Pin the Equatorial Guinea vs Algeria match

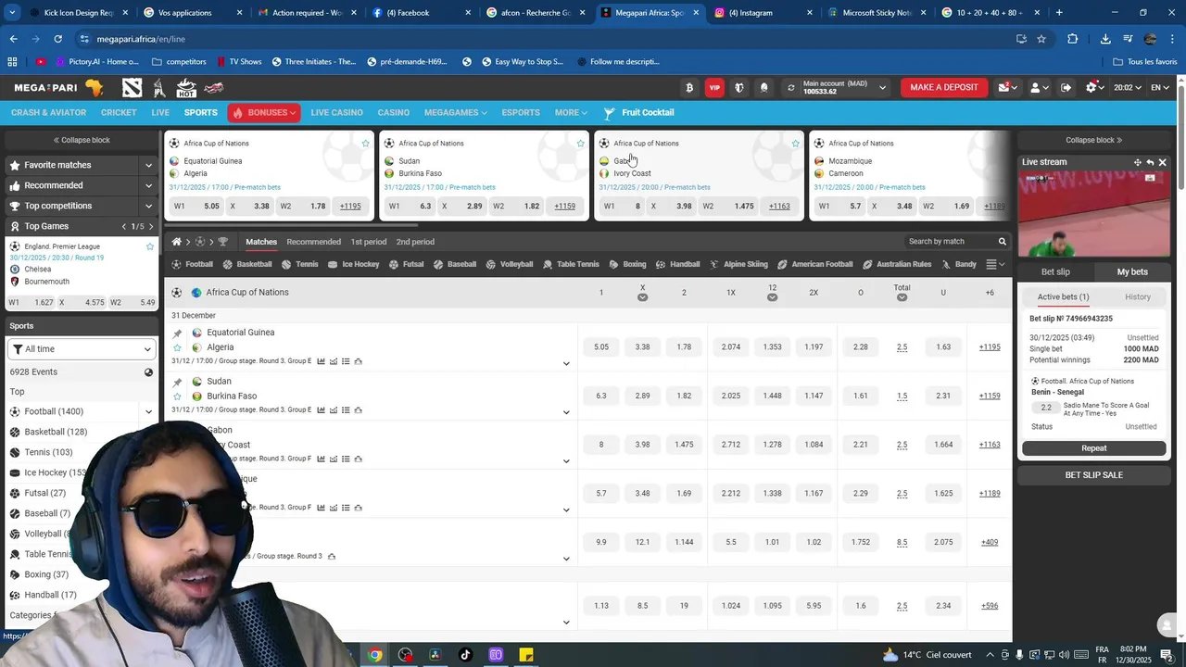[x=177, y=333]
